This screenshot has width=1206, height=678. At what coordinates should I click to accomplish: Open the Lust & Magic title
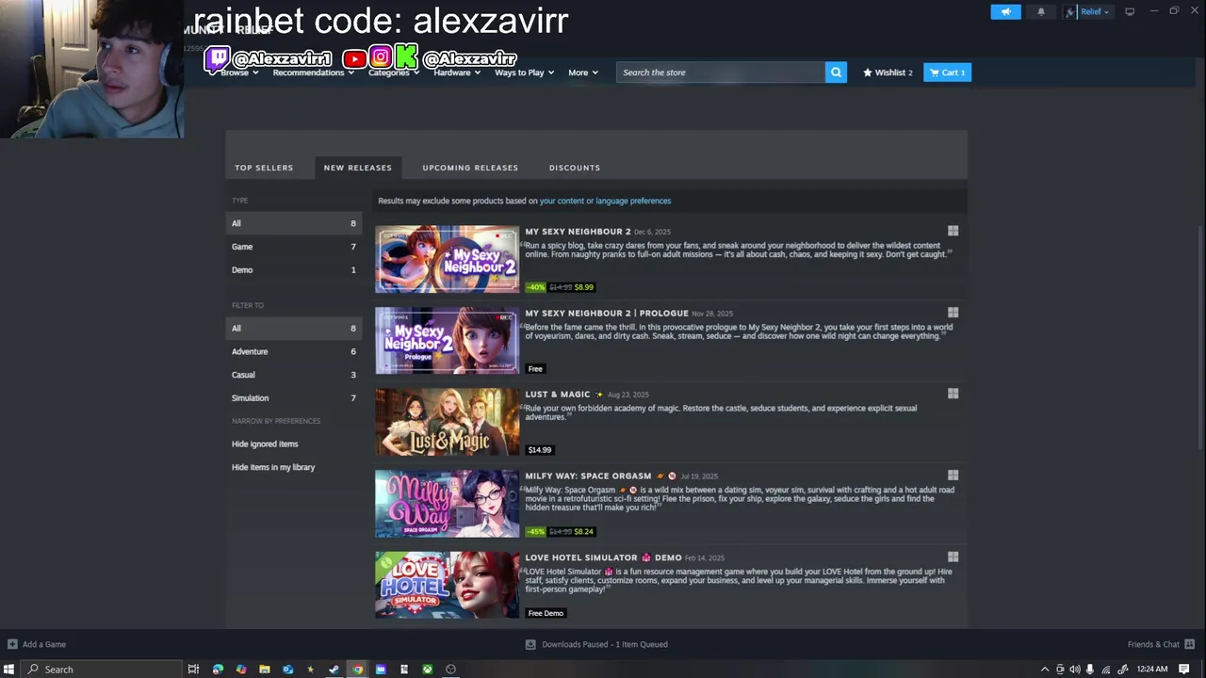[557, 395]
